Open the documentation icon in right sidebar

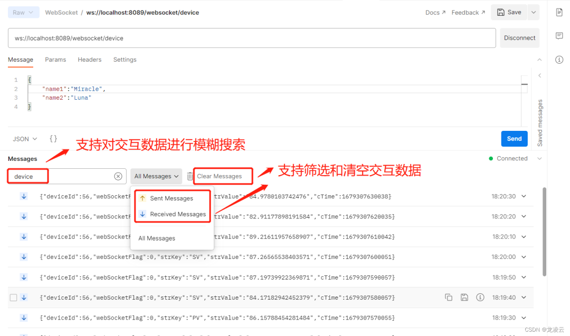click(559, 12)
